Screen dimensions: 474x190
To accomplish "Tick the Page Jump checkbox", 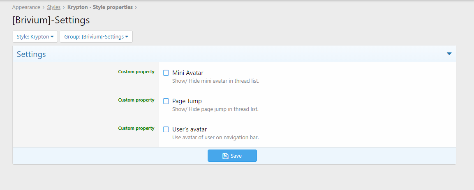I will pos(166,101).
